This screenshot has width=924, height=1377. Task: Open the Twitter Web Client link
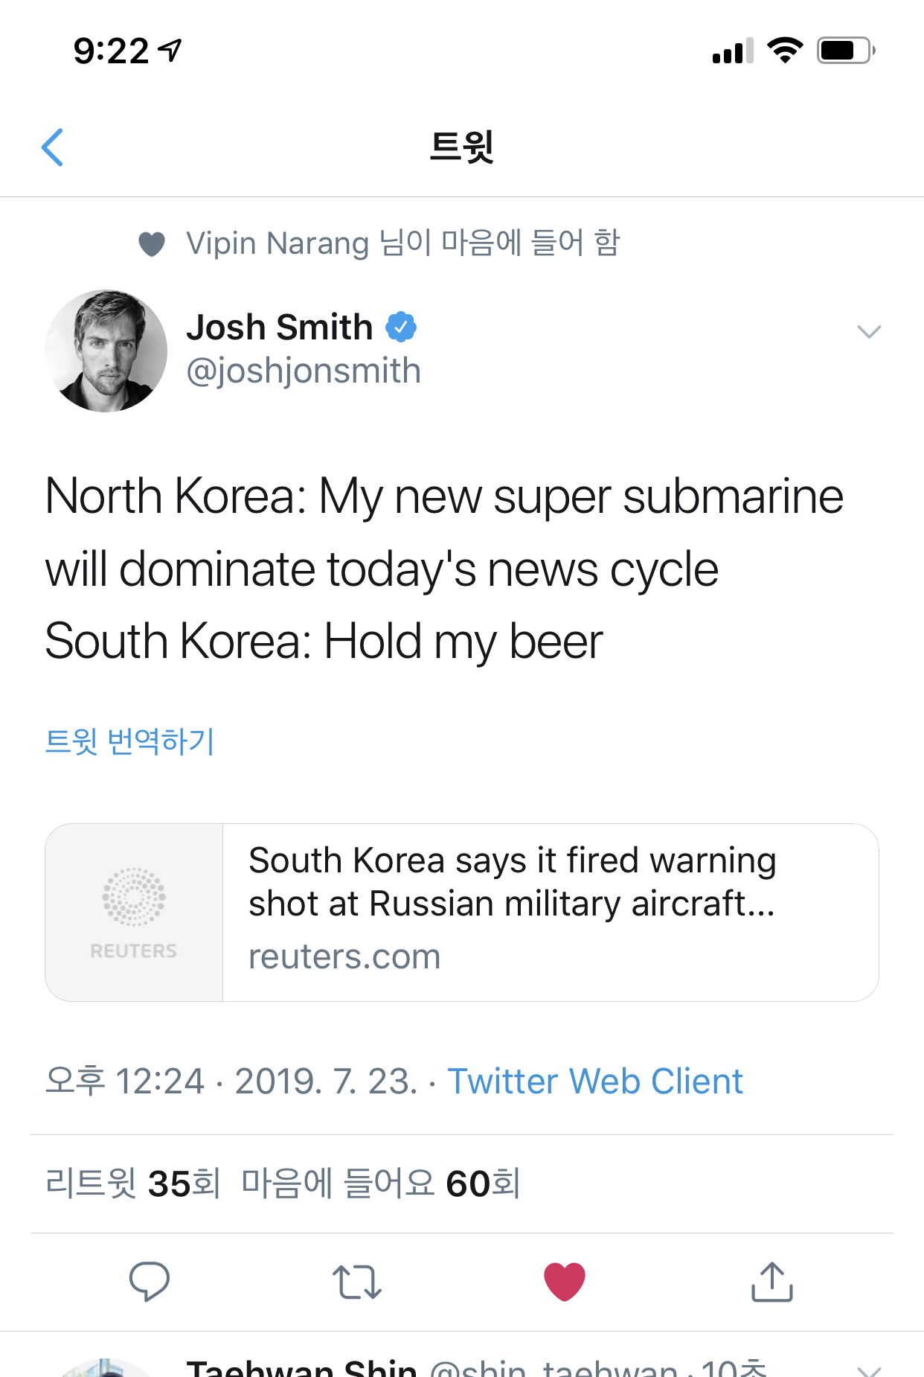pos(594,1081)
